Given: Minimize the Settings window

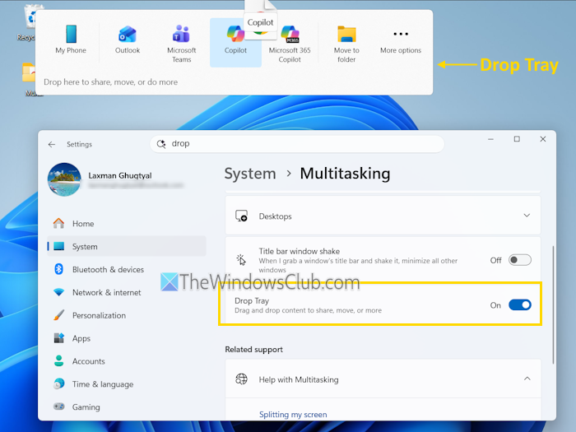Looking at the screenshot, I should click(x=490, y=139).
